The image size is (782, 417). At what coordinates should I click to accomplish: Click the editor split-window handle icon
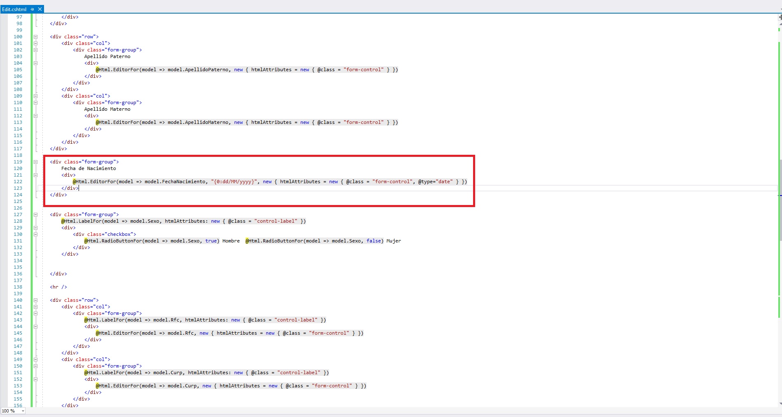coord(780,17)
